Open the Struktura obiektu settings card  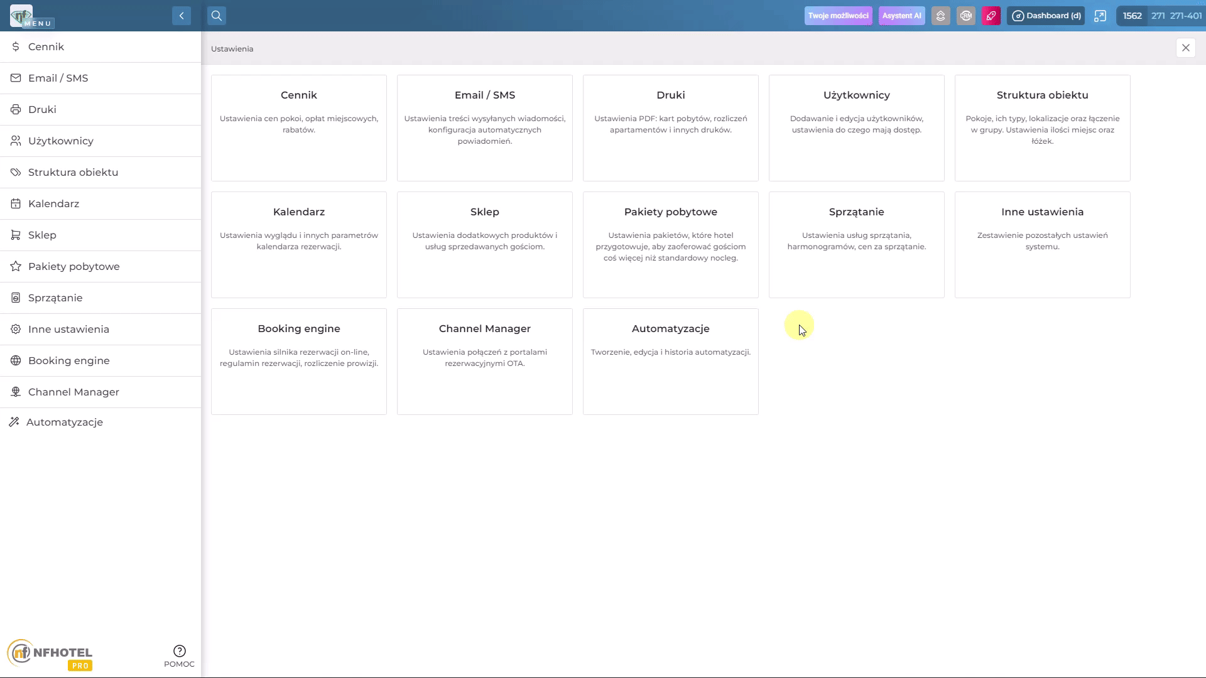pos(1043,128)
